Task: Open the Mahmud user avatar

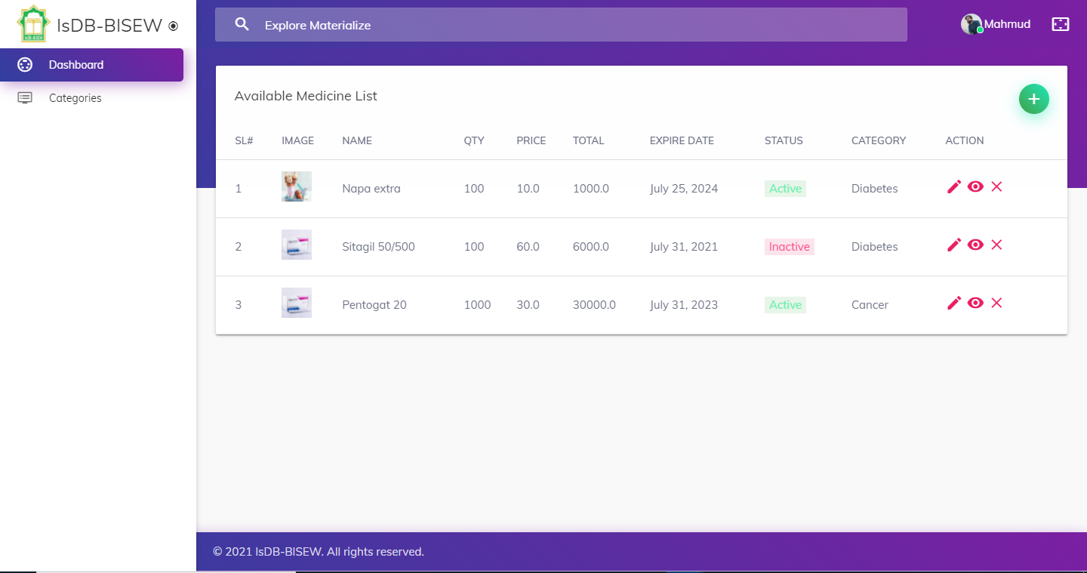Action: [x=972, y=24]
